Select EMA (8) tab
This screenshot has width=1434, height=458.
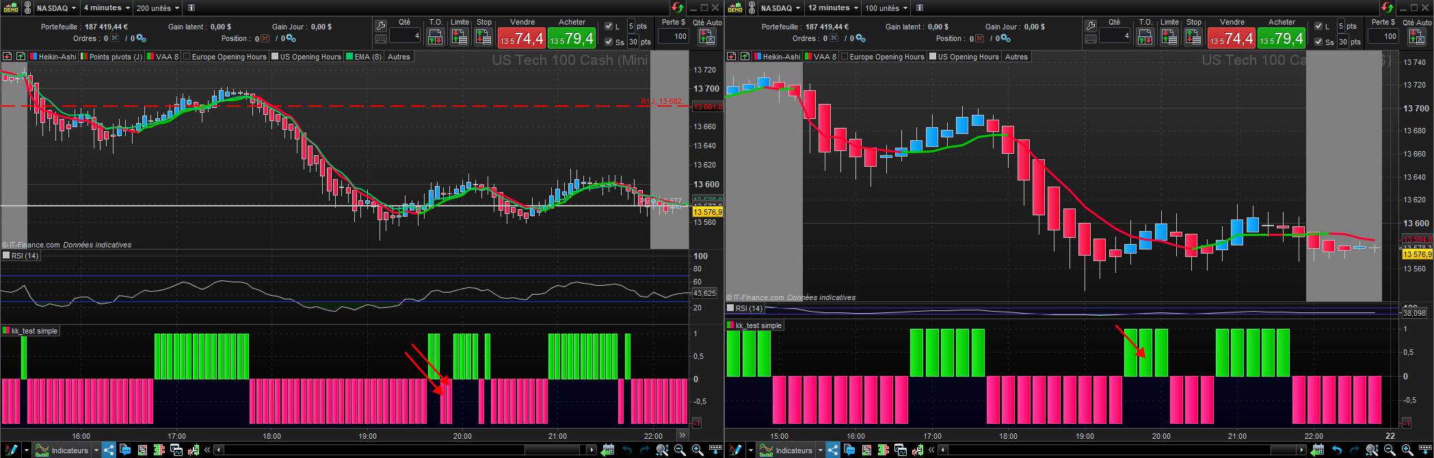pos(364,57)
